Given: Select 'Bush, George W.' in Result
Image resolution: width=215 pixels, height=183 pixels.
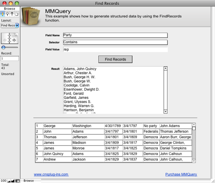Looking at the screenshot, I should pyautogui.click(x=77, y=81).
